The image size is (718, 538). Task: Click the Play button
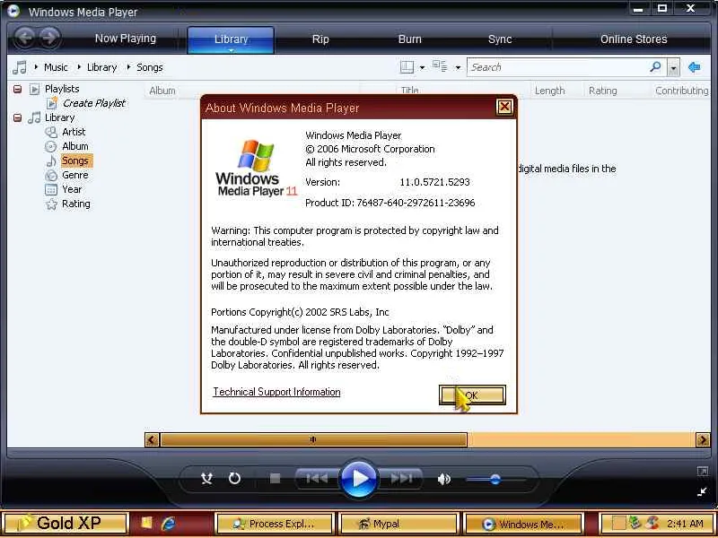(359, 479)
